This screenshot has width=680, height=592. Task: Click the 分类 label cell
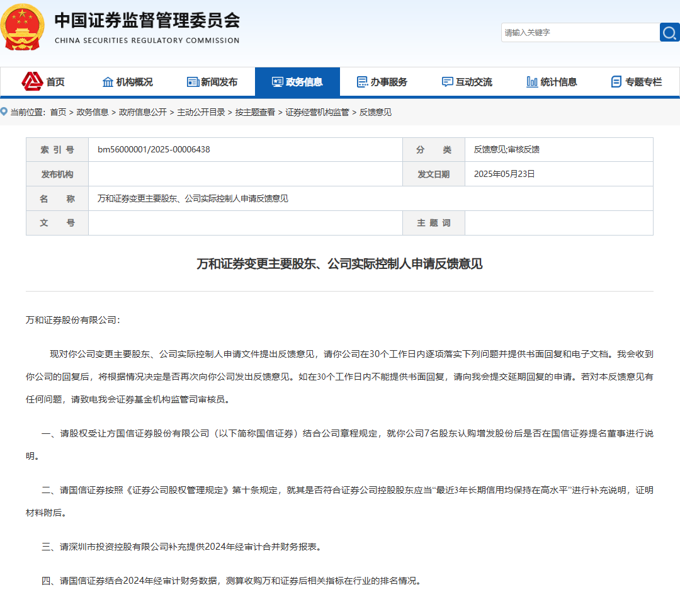(434, 150)
